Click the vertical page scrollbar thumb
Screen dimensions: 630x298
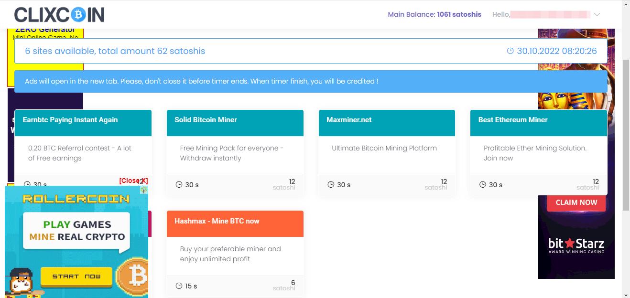[626, 135]
